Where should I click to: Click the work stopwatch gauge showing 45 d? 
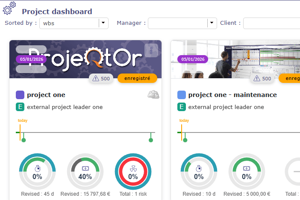(x=37, y=171)
